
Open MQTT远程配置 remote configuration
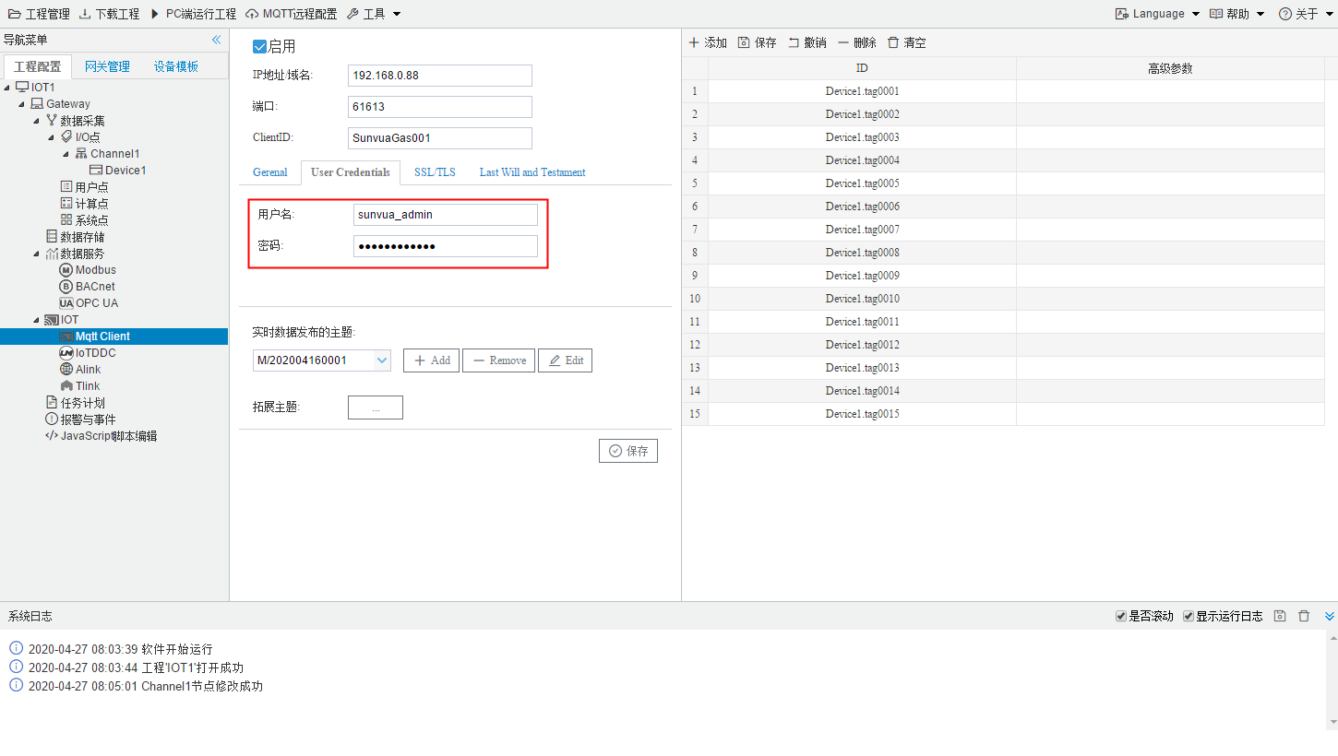click(x=292, y=14)
